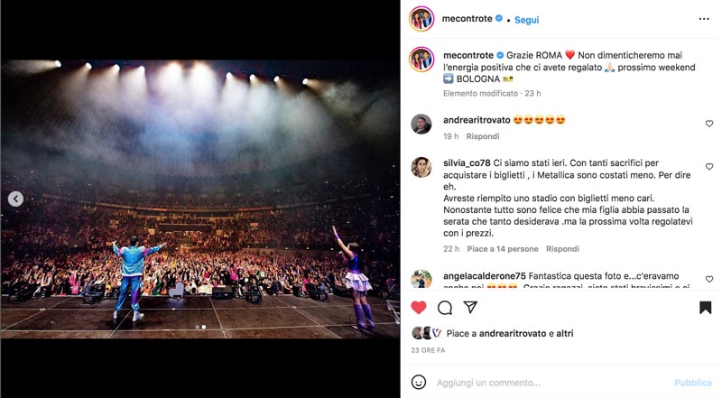
Task: Unlike the post with red heart
Action: pos(418,307)
